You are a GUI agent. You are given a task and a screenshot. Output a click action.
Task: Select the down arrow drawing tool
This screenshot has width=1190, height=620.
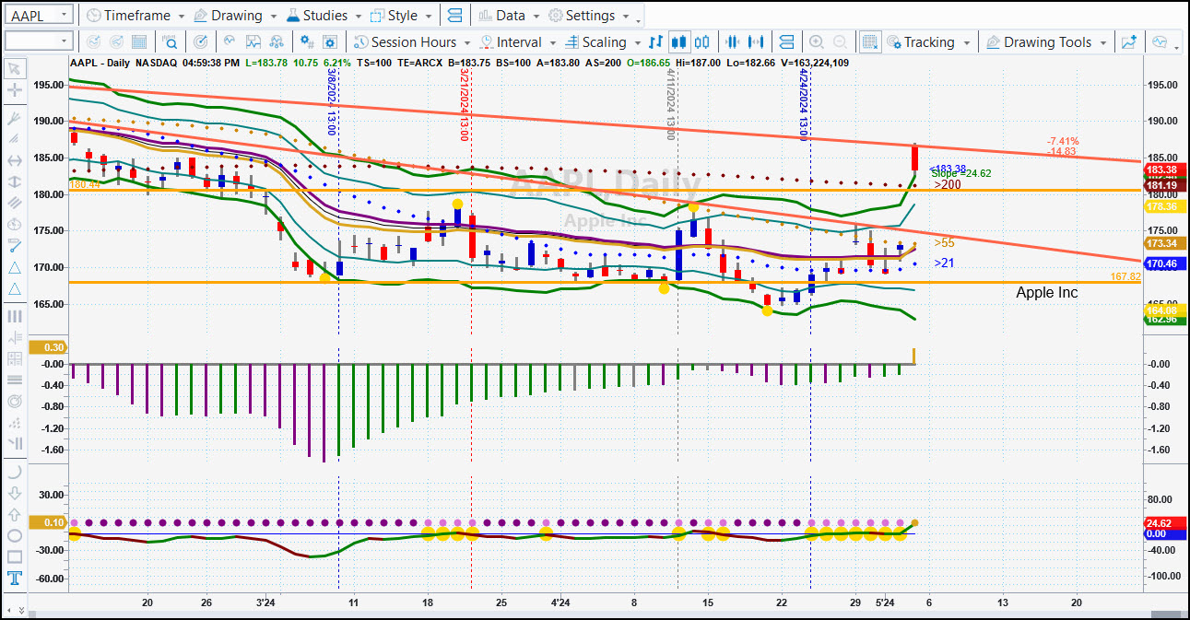(x=15, y=493)
